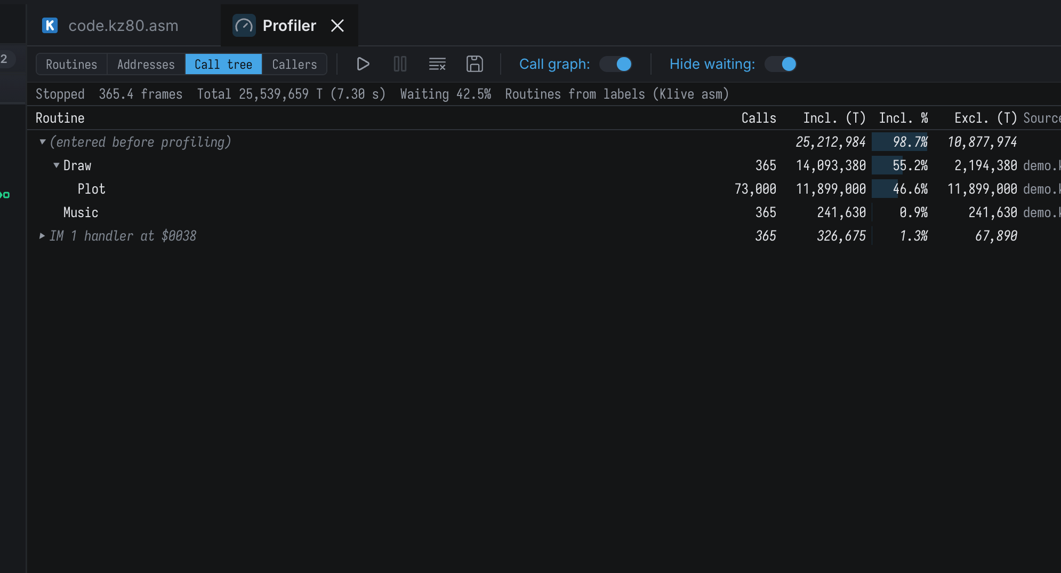Click the Waiting 42.5% status text
Viewport: 1061px width, 573px height.
[446, 94]
